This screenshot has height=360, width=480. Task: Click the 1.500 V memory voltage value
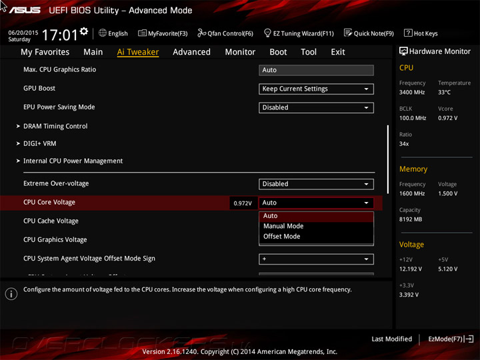[447, 193]
